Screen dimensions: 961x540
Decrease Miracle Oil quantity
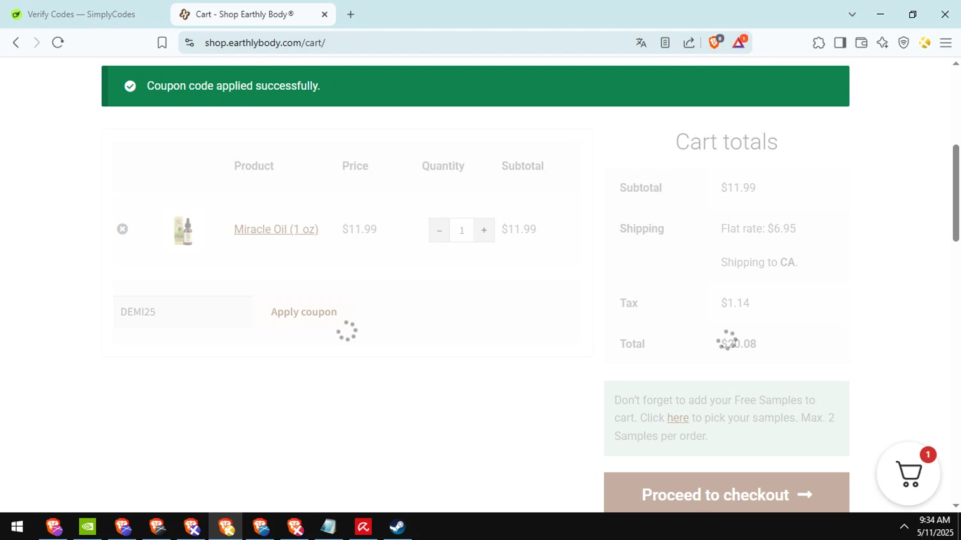click(439, 230)
